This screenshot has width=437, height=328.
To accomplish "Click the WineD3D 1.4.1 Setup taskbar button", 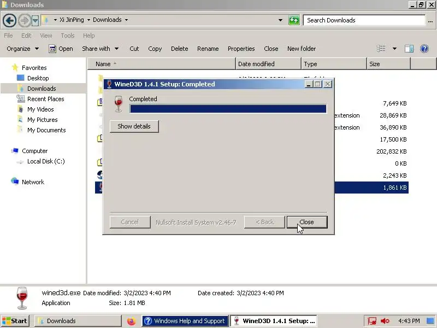I will (x=274, y=321).
